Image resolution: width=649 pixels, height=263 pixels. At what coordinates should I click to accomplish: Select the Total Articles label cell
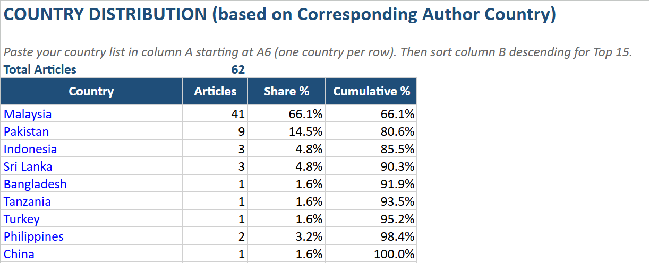[40, 69]
